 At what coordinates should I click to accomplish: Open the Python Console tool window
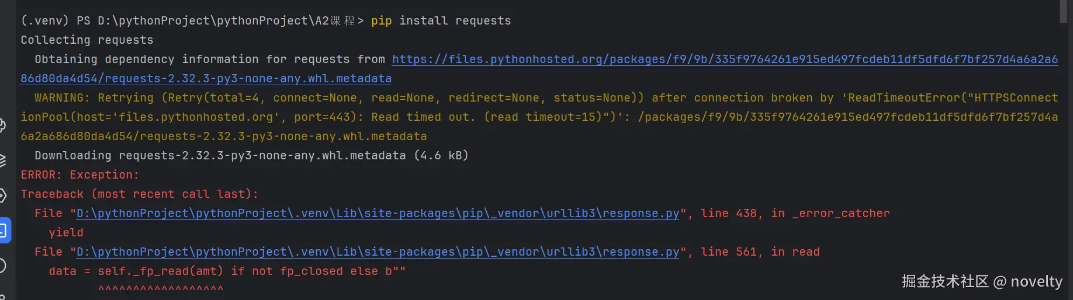[x=2, y=125]
